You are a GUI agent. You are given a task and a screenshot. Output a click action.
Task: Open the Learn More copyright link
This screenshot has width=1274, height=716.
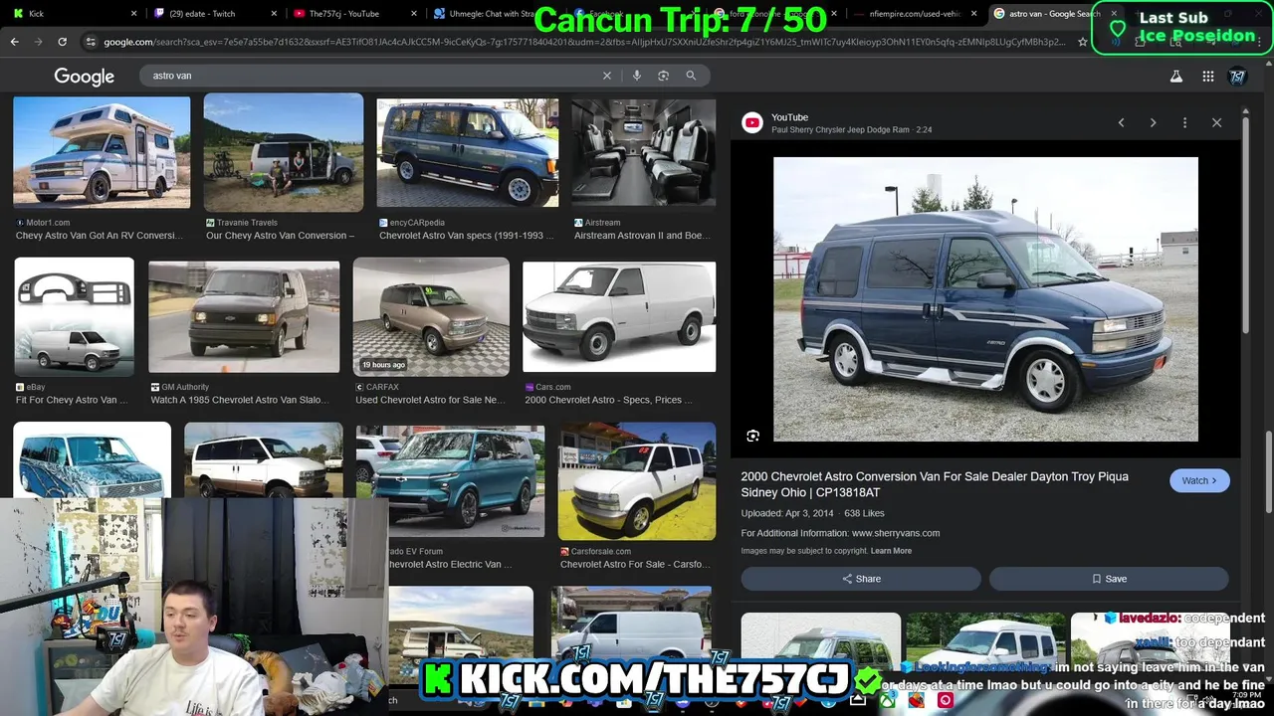[x=891, y=551]
